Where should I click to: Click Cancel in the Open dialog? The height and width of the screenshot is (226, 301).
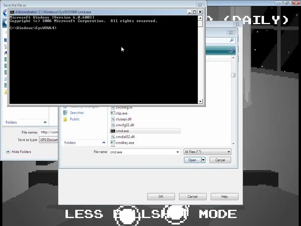pyautogui.click(x=220, y=160)
